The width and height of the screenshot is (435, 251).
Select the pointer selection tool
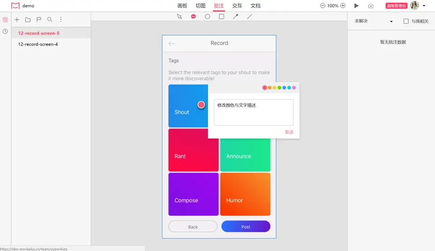[x=179, y=17]
